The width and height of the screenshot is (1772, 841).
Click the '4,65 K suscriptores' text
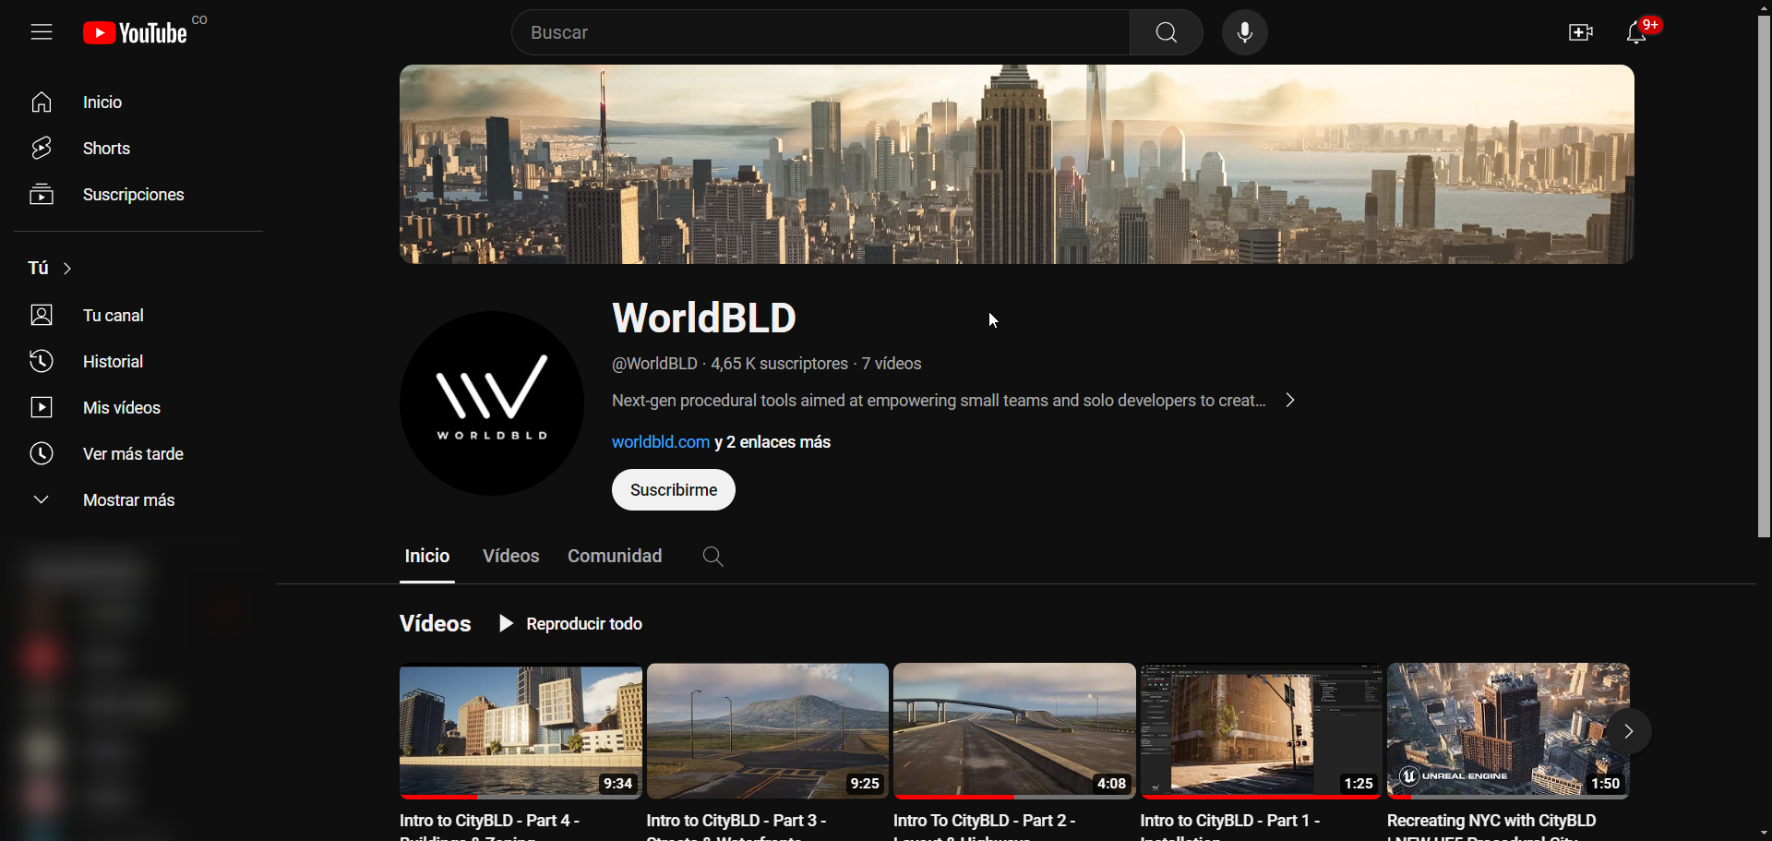(x=779, y=364)
